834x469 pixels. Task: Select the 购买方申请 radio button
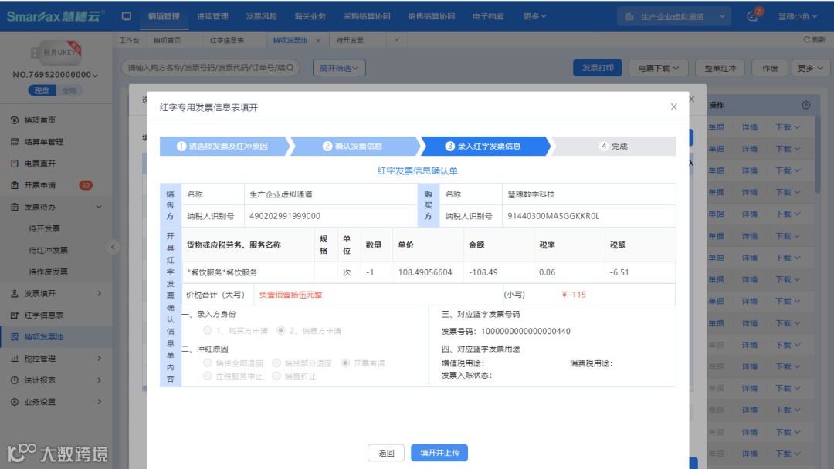pos(208,330)
